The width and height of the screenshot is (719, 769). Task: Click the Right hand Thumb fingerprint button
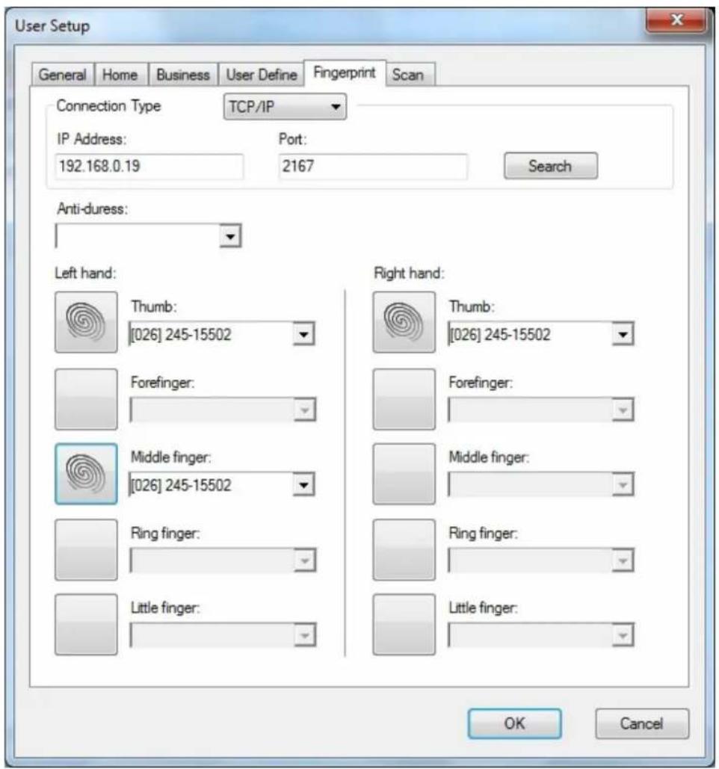(404, 322)
